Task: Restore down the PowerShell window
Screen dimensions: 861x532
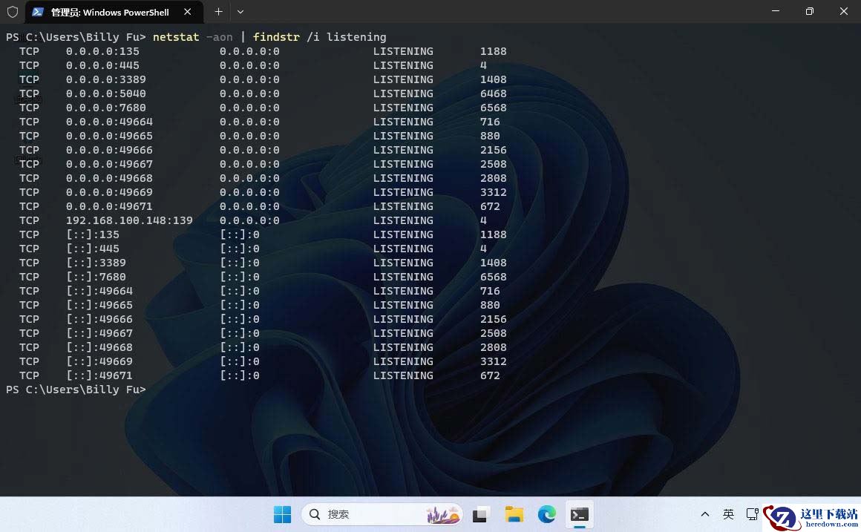Action: click(x=809, y=11)
